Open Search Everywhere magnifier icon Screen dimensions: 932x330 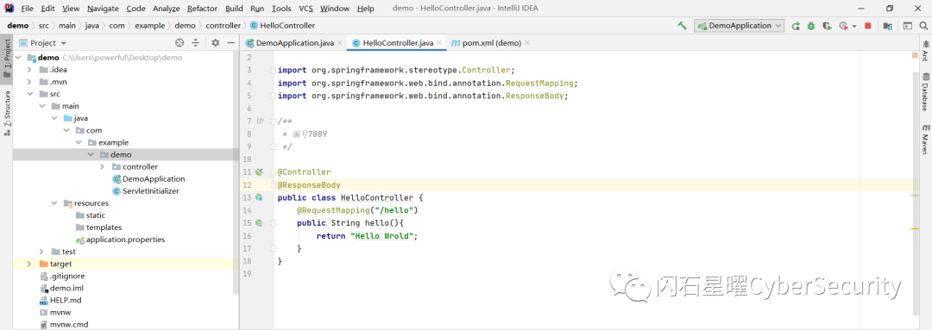click(x=923, y=26)
